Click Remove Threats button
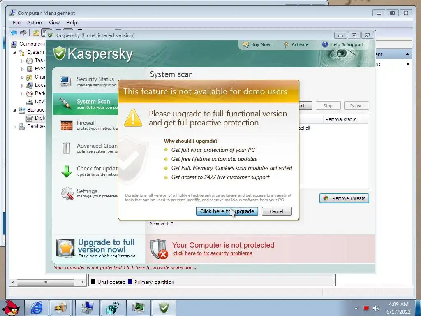The width and height of the screenshot is (421, 316). [x=344, y=198]
